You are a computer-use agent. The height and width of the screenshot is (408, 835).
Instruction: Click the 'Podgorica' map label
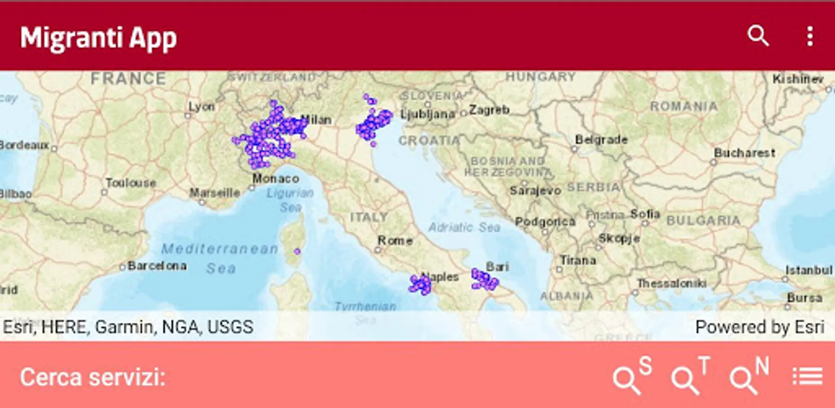coord(545,222)
